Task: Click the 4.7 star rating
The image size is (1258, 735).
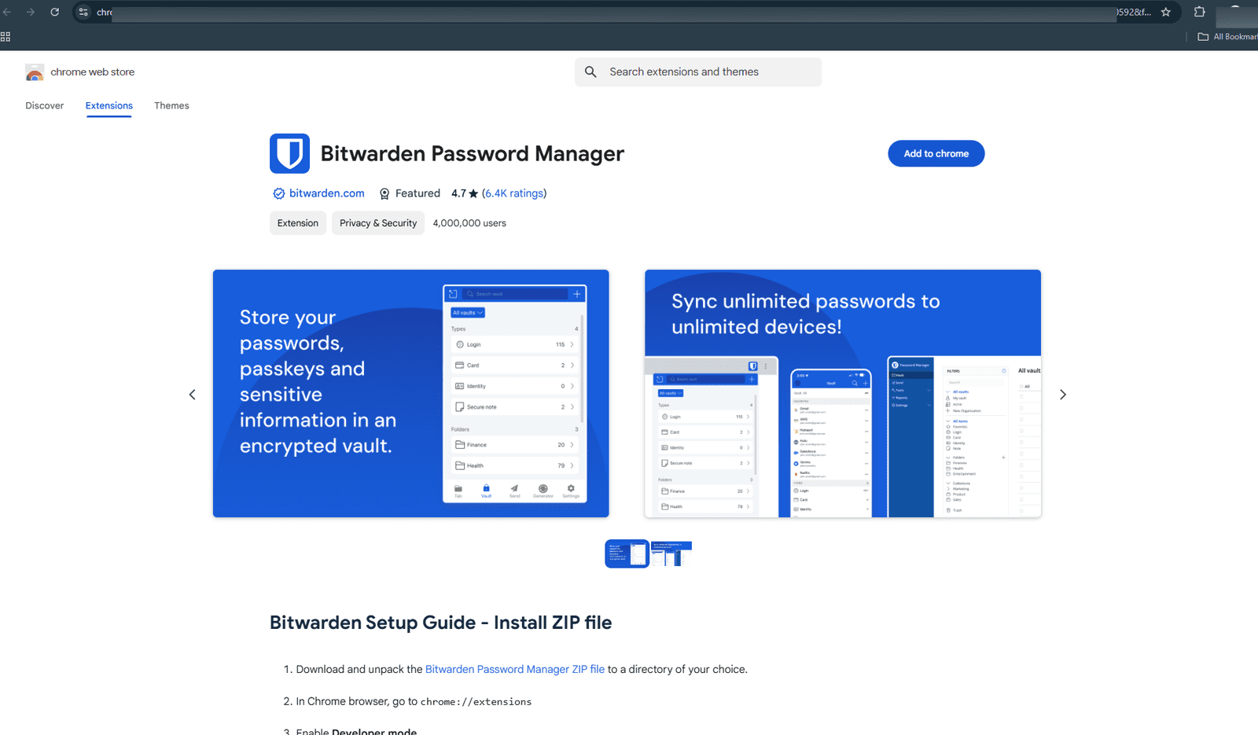Action: pos(465,193)
